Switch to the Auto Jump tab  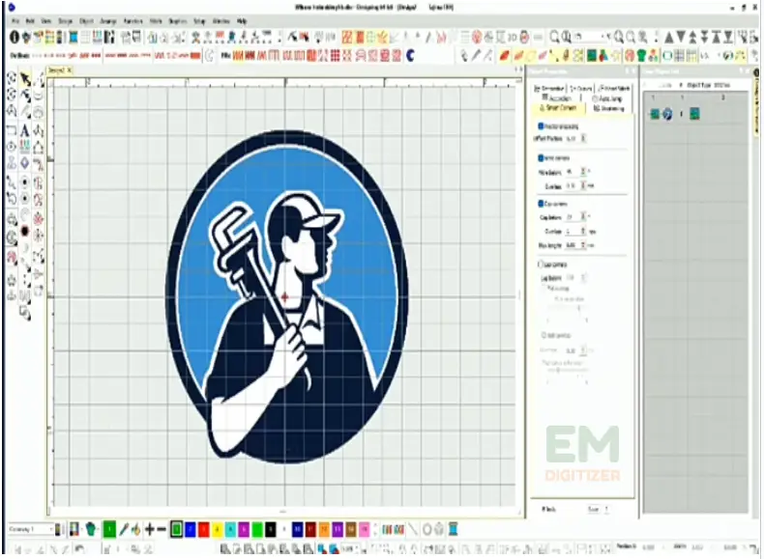click(x=607, y=98)
